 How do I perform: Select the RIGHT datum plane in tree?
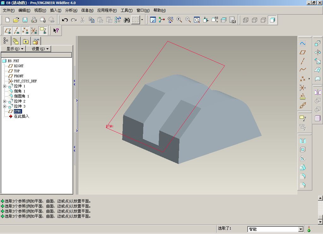[19, 66]
